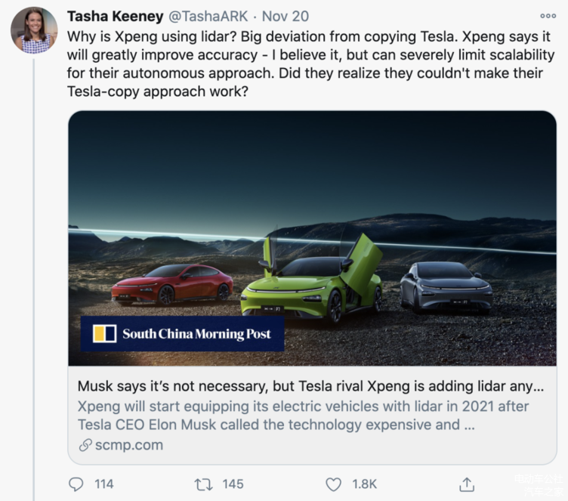Open the three-dot more options menu

[548, 16]
